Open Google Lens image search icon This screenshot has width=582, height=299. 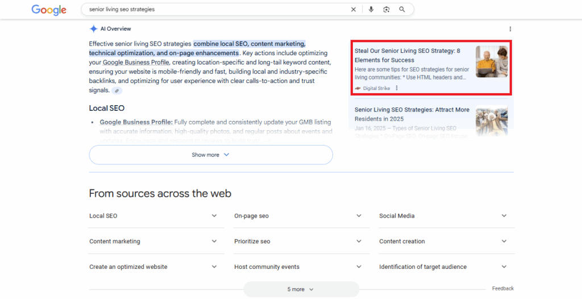(386, 10)
